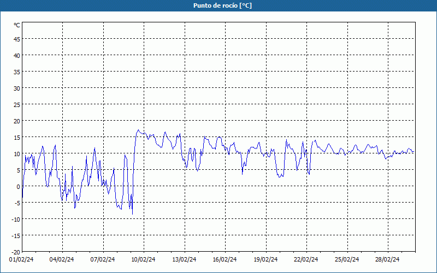
Task: Click the 28/02/24 date label
Action: pos(387,260)
